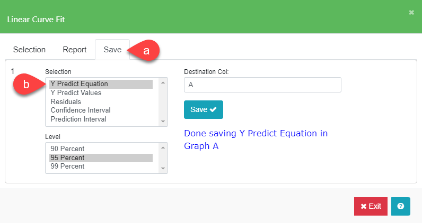This screenshot has height=223, width=422.
Task: Select the 99 Percent level
Action: pyautogui.click(x=67, y=166)
